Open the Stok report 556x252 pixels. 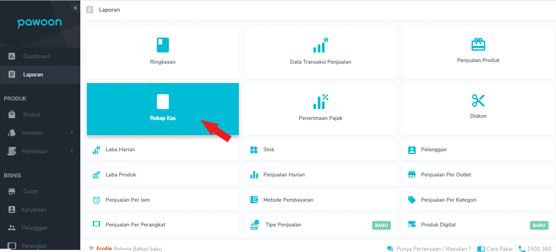[x=320, y=150]
